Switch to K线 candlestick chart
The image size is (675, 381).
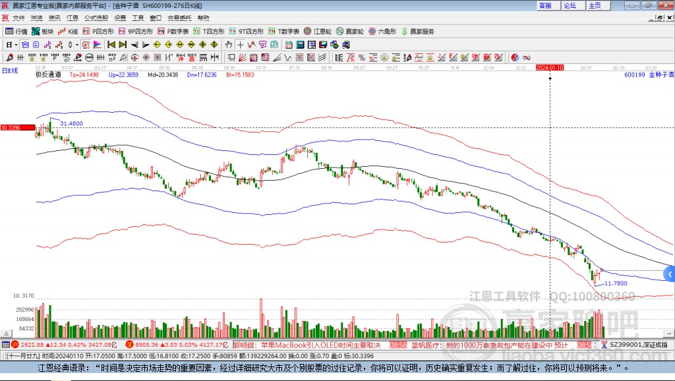pyautogui.click(x=69, y=31)
